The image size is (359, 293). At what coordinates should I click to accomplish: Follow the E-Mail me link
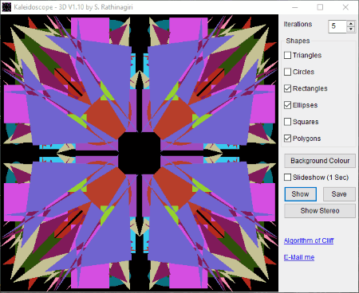coord(299,257)
